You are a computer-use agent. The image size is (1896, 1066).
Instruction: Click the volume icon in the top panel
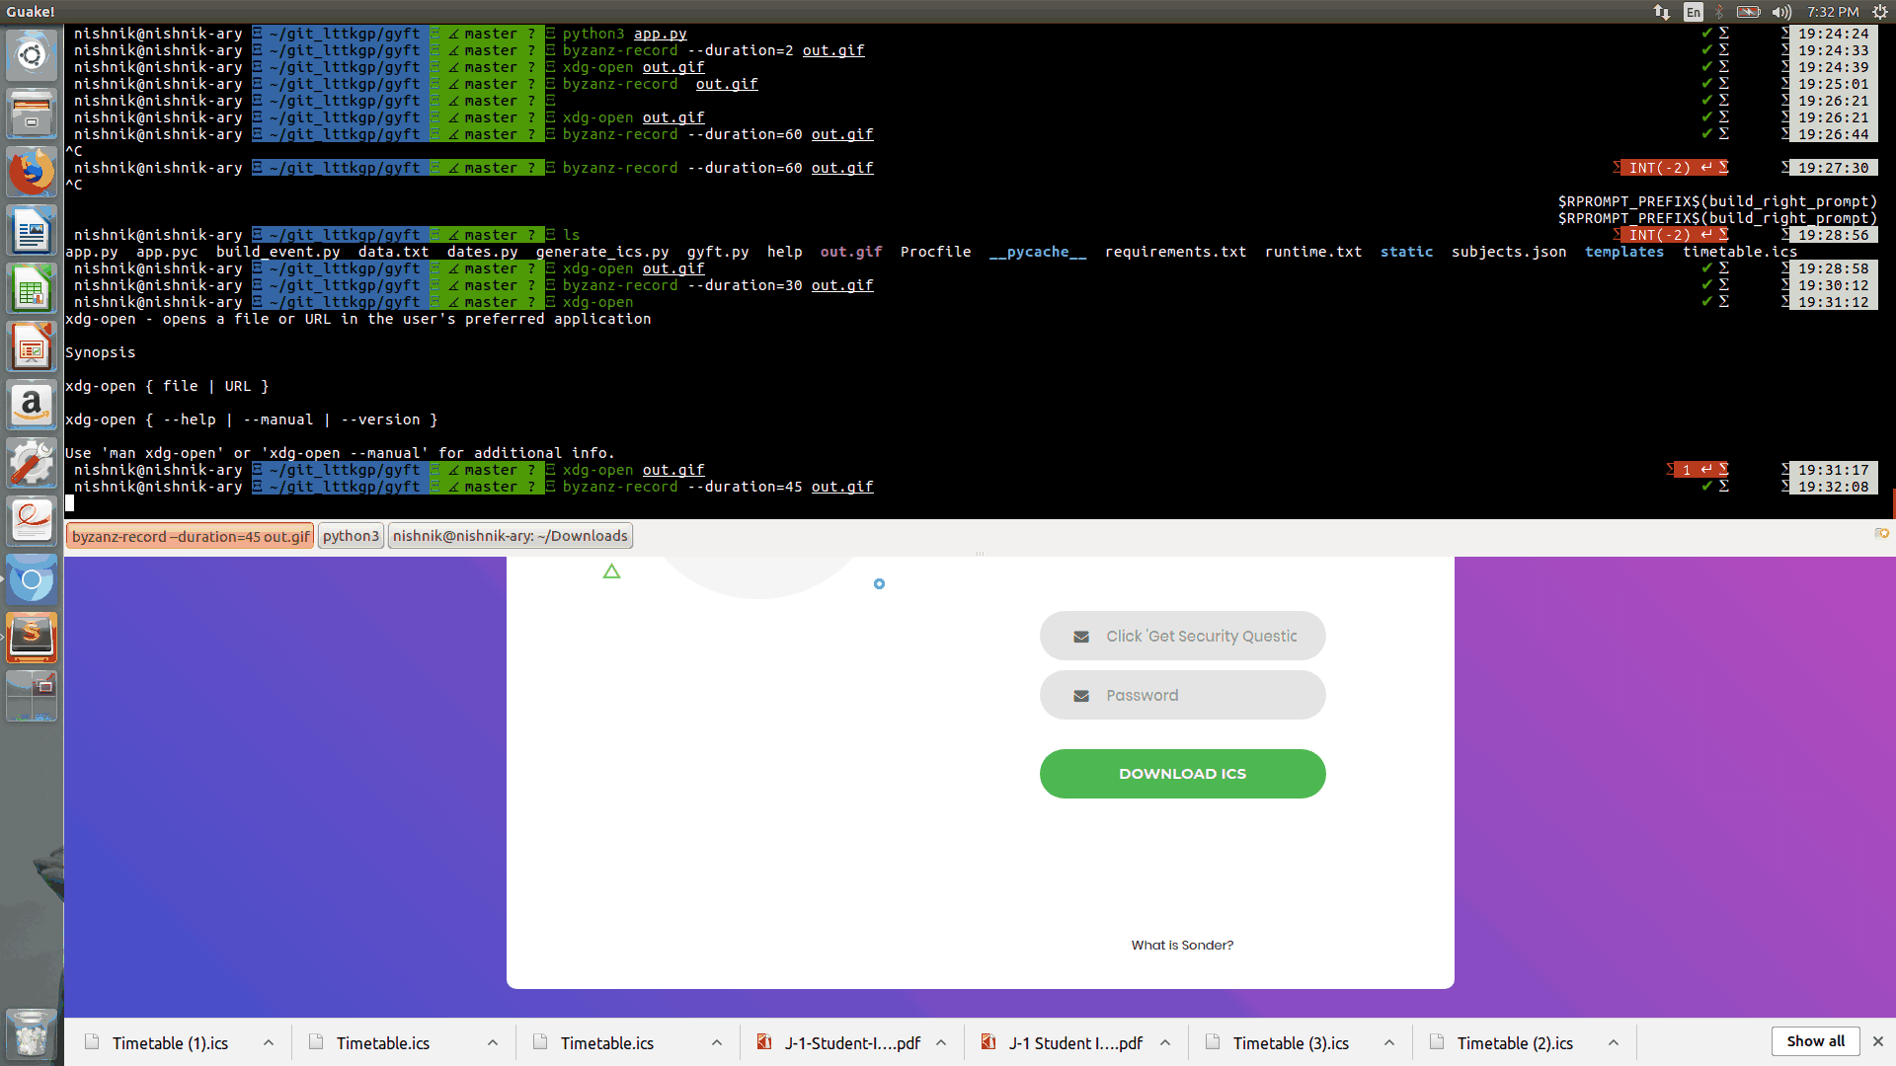tap(1781, 12)
